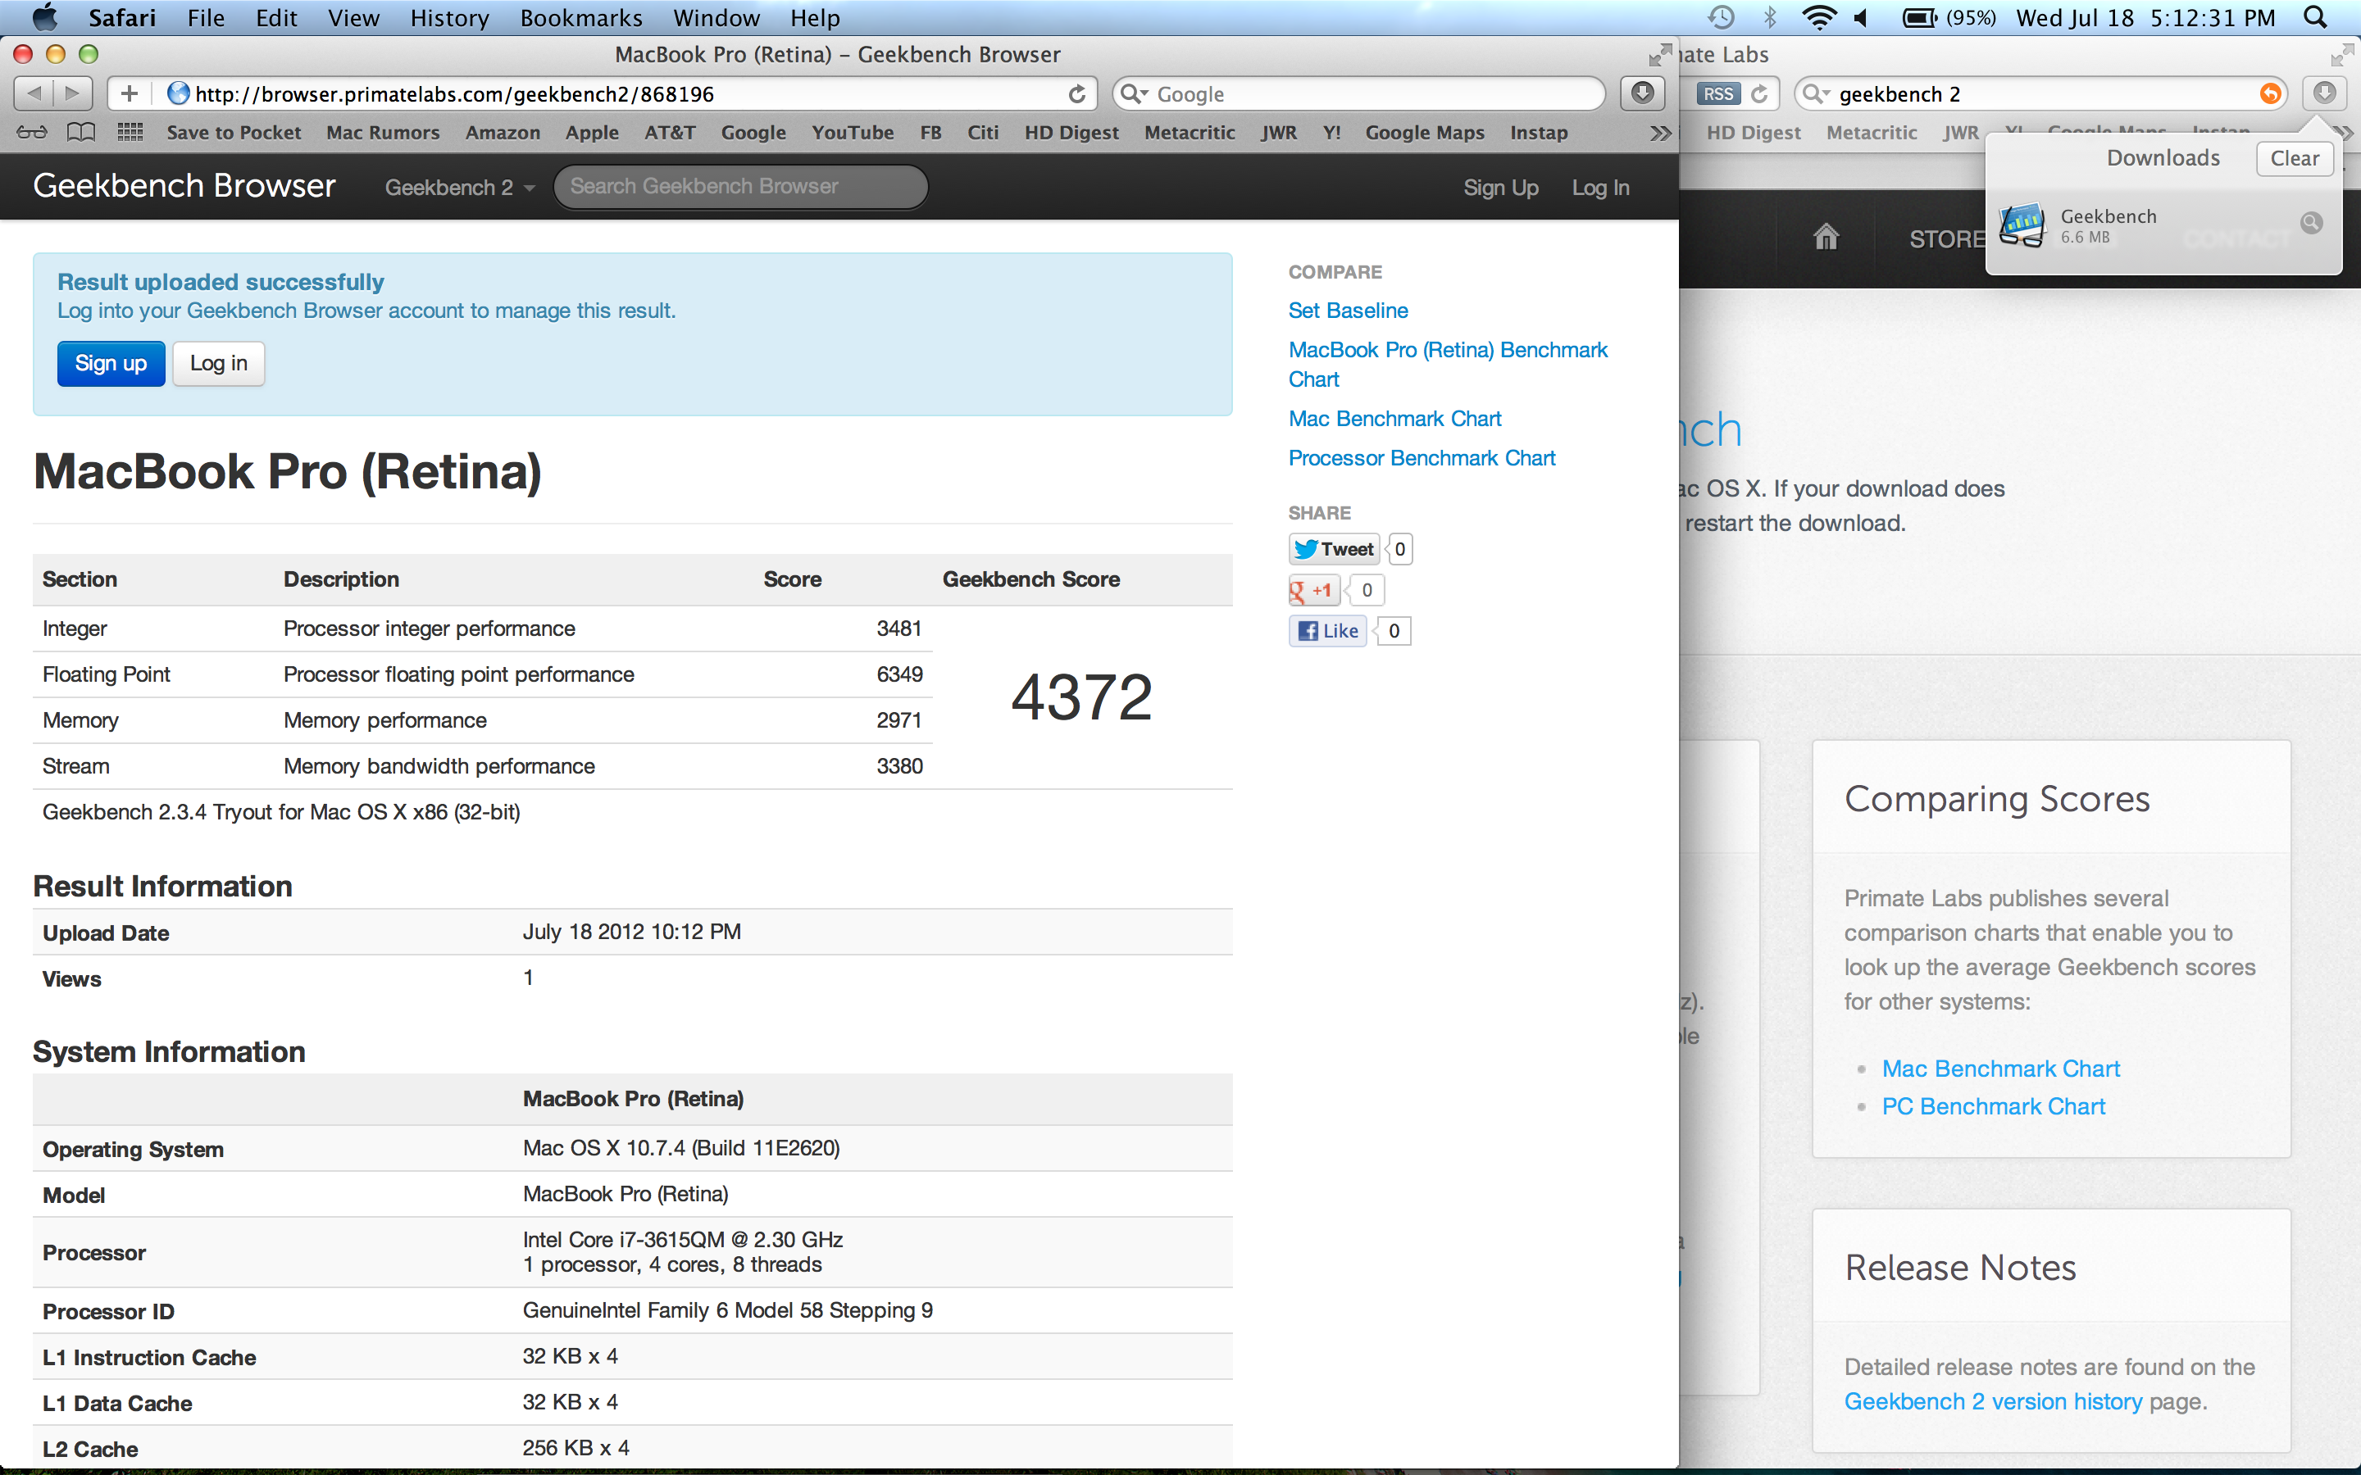Screen dimensions: 2361x1475
Task: Reveal Geekbench download in Finder magnifier
Action: tap(2311, 222)
